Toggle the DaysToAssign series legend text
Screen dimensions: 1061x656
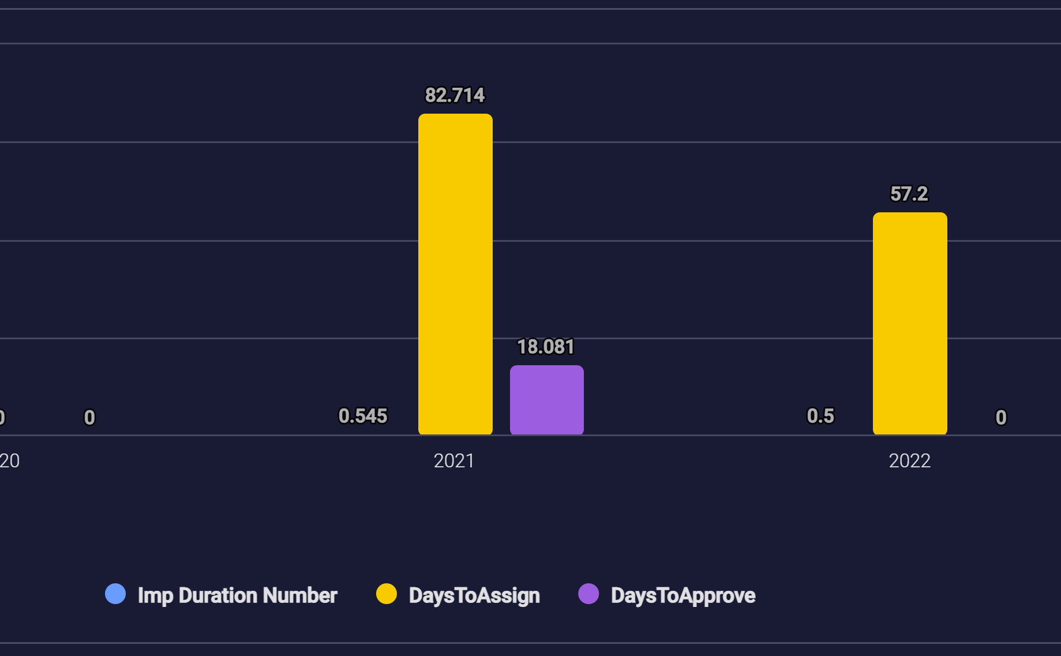pos(474,595)
